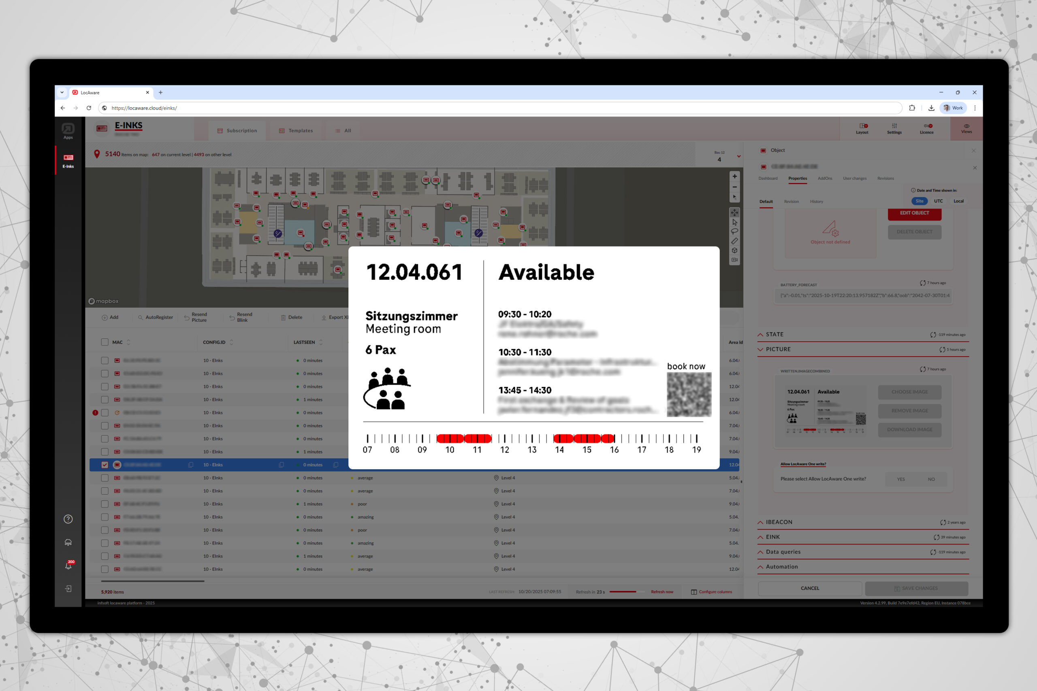The image size is (1037, 691).
Task: Uncheck the selected highlighted row checkbox
Action: (x=105, y=464)
